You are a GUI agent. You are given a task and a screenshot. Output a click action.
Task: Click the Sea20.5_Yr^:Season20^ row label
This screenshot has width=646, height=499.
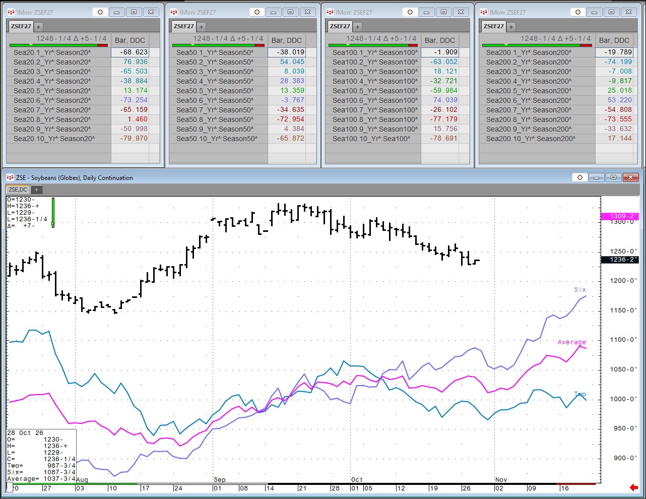[x=52, y=91]
